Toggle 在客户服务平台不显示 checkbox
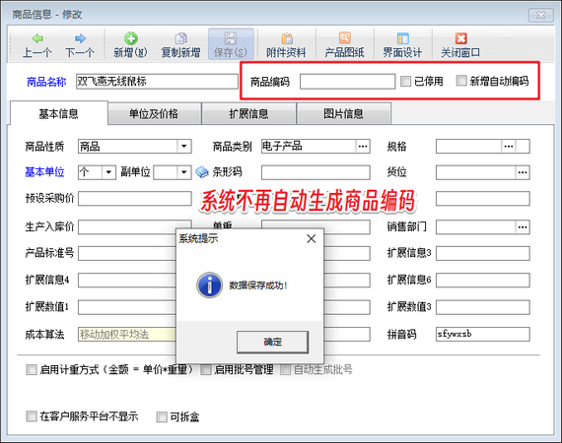This screenshot has width=562, height=443. point(32,416)
